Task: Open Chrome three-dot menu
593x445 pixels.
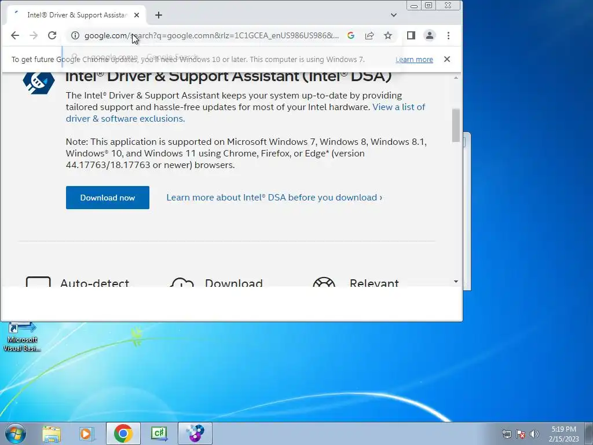Action: click(x=449, y=35)
